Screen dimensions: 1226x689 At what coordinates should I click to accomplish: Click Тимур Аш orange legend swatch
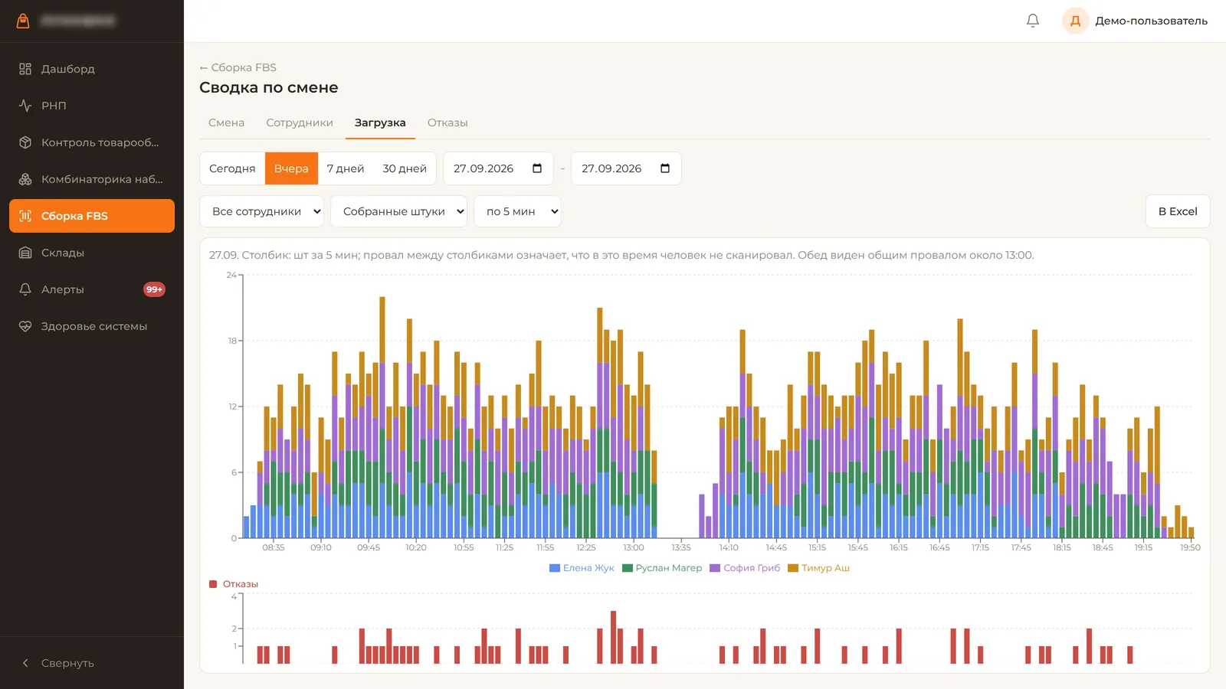[793, 568]
